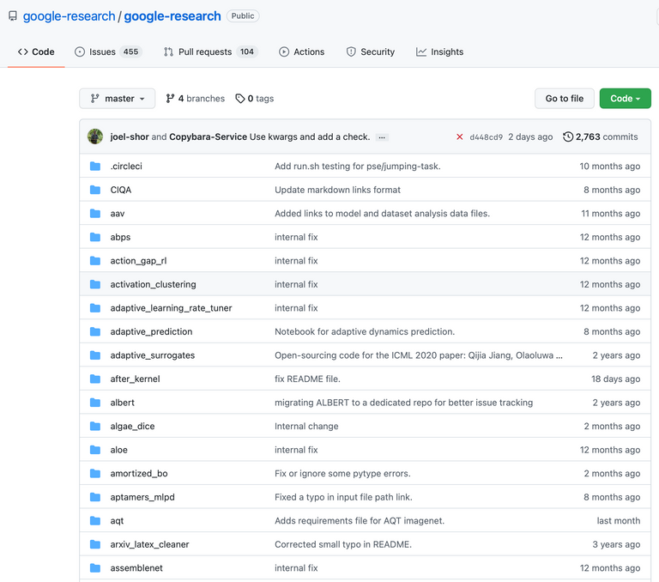Click the folder icon next to abps
Image resolution: width=659 pixels, height=582 pixels.
pyautogui.click(x=95, y=237)
